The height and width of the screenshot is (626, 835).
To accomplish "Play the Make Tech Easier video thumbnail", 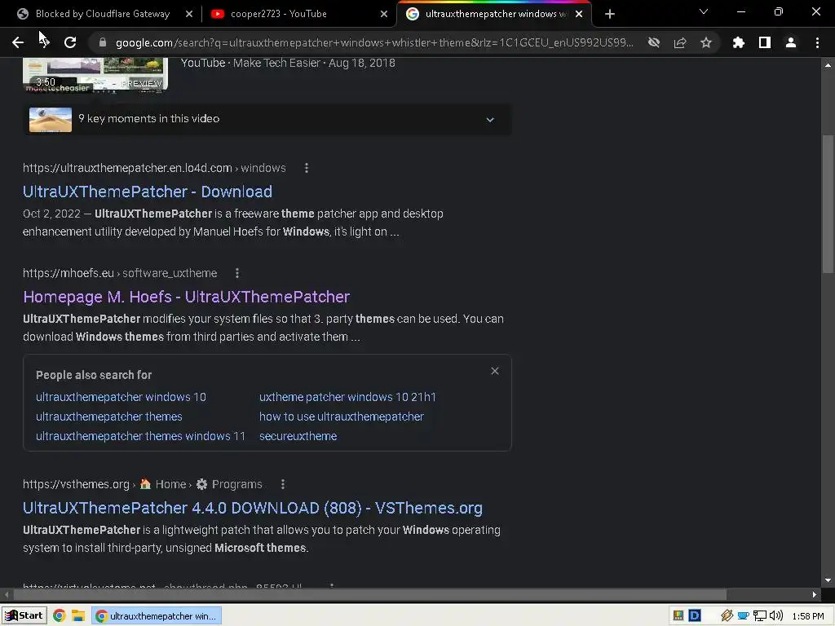I will [x=95, y=74].
